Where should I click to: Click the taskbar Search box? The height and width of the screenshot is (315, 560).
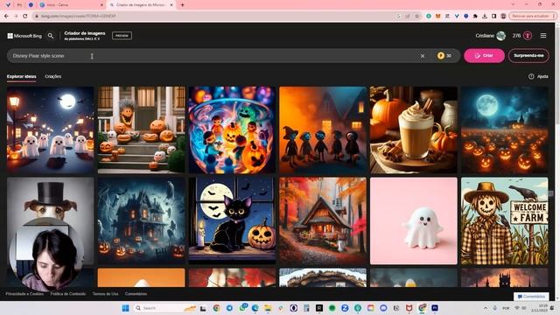pos(165,308)
